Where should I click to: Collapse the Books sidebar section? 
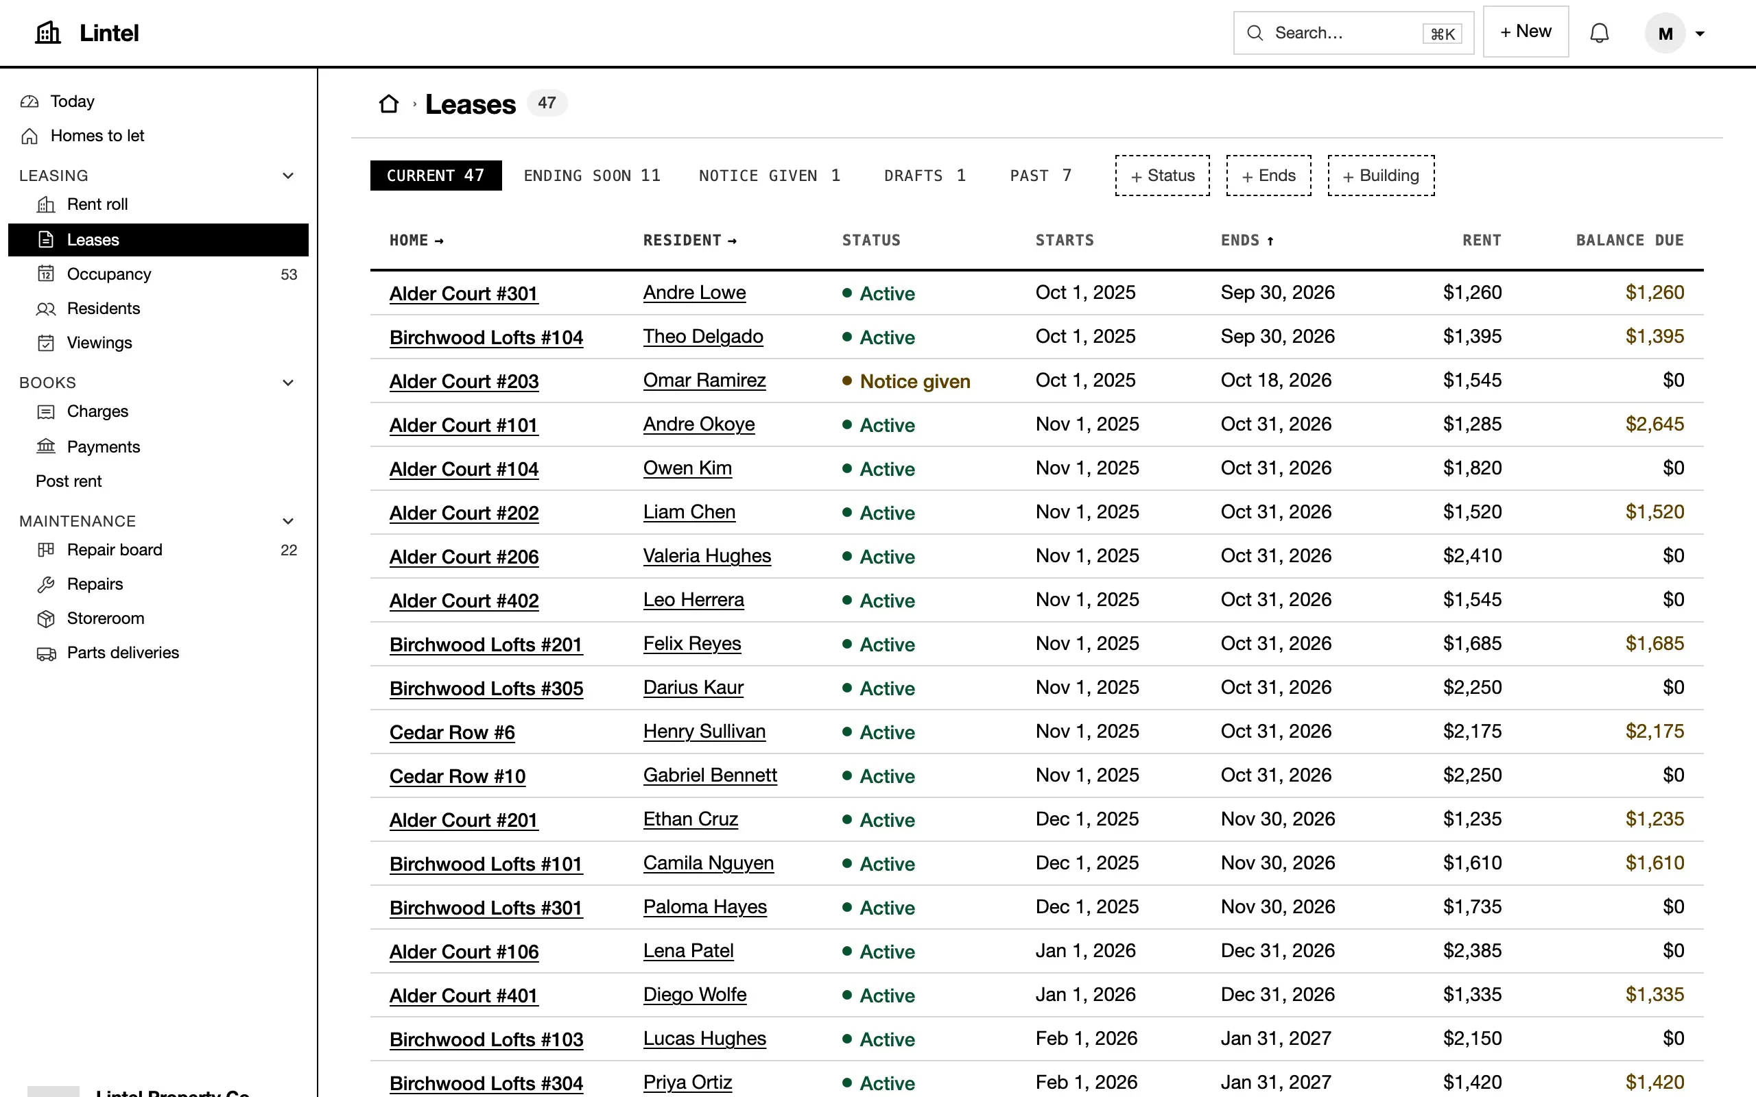288,383
